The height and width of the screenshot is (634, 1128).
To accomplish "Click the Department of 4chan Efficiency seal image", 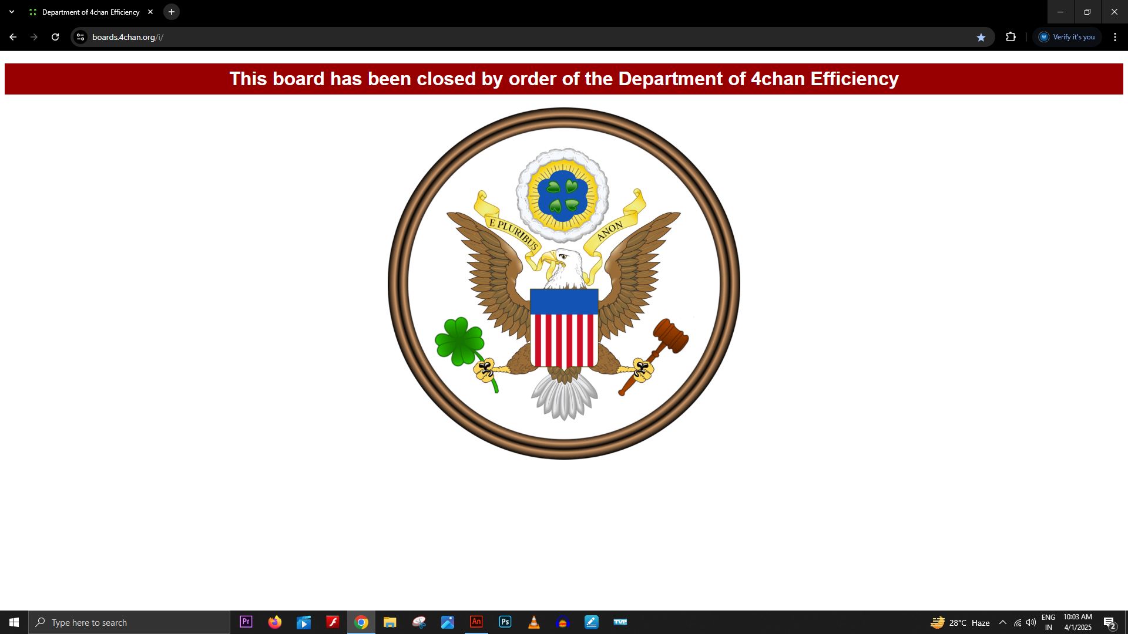I will [x=564, y=283].
